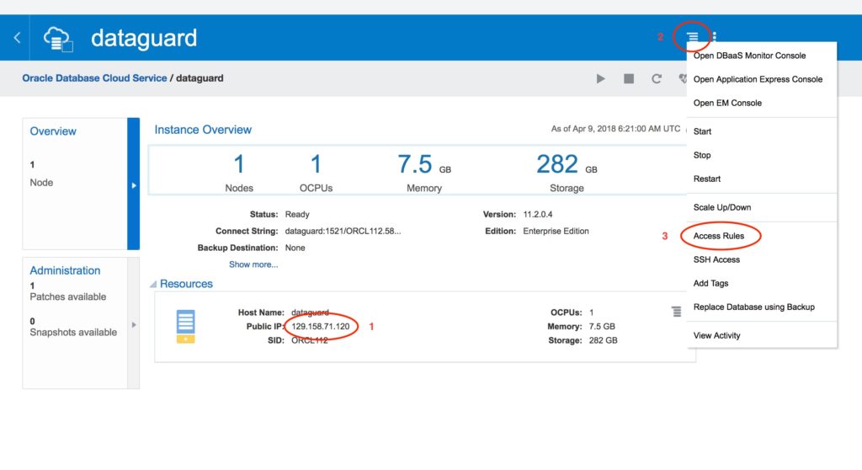Expand the Administration panel arrow
Viewport: 862px width, 470px height.
click(133, 323)
